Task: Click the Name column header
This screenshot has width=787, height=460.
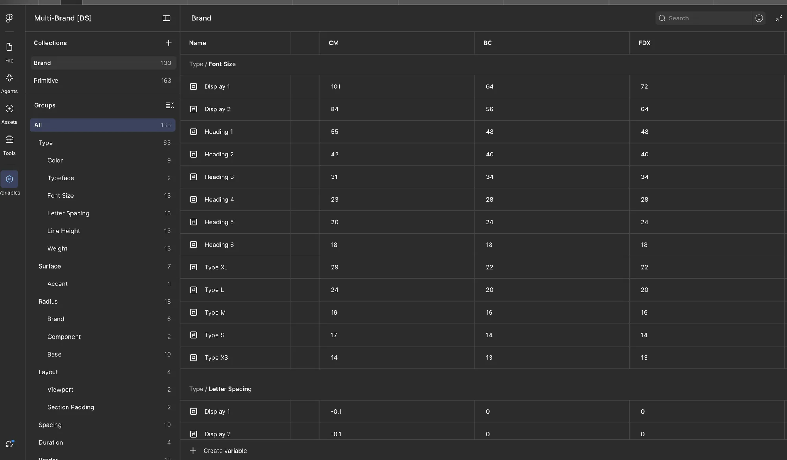Action: pyautogui.click(x=236, y=43)
